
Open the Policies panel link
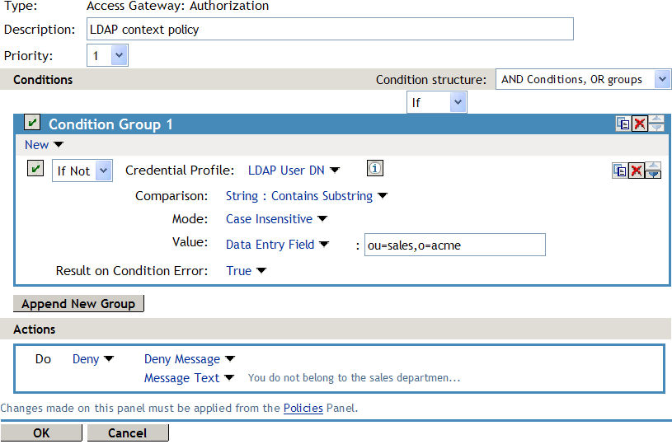[303, 408]
